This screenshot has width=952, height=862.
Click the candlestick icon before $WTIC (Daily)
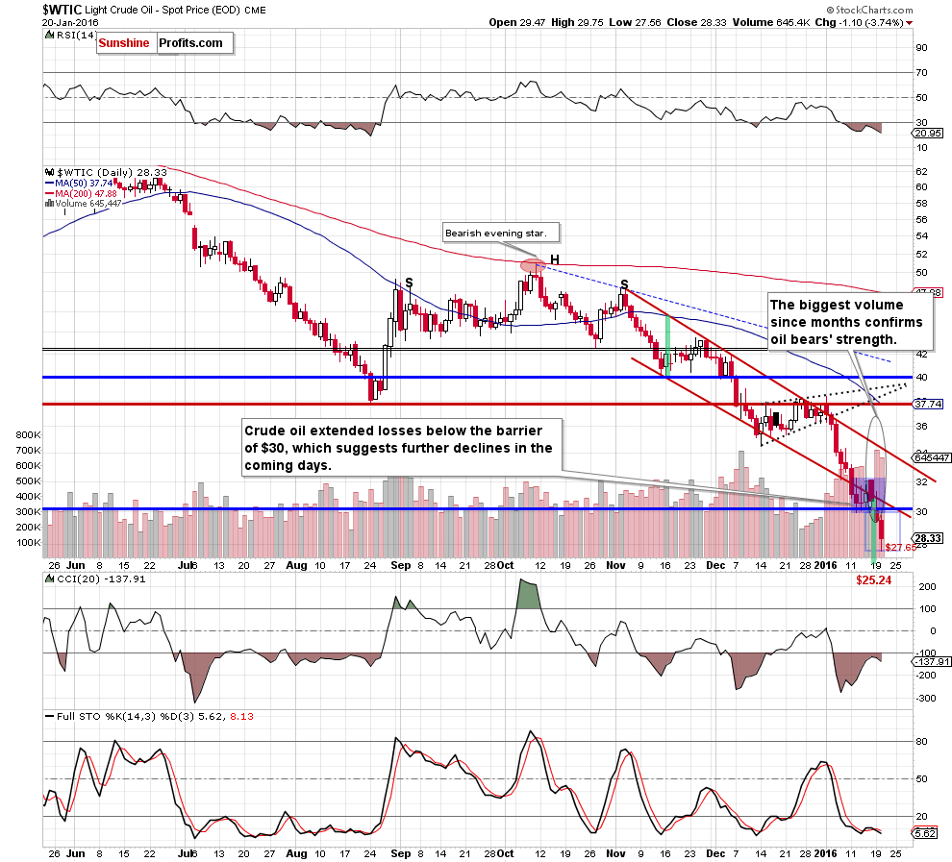[x=50, y=172]
